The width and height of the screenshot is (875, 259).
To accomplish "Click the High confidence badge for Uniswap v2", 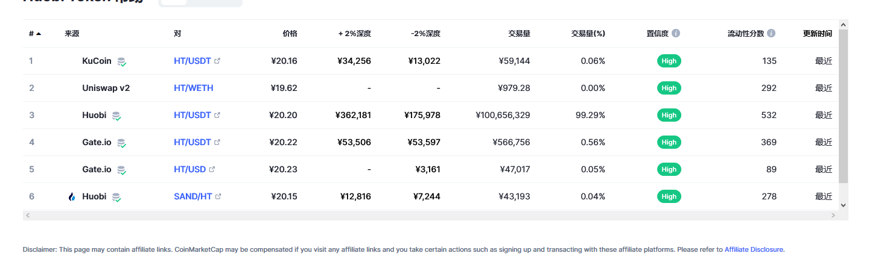I will (669, 88).
